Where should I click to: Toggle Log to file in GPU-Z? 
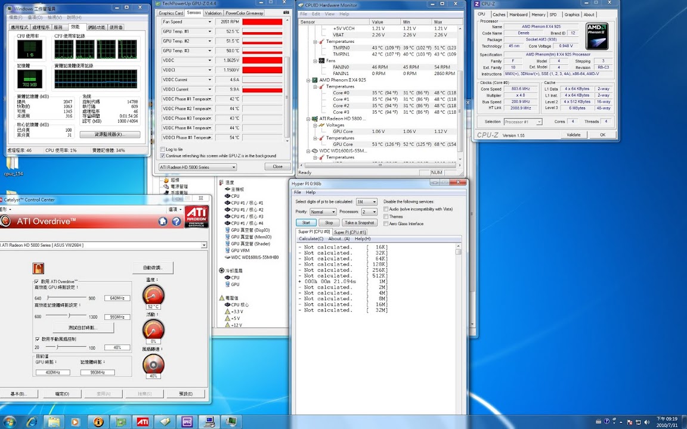(163, 150)
